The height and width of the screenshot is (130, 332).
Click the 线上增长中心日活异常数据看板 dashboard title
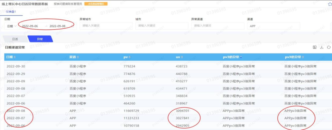pyautogui.click(x=25, y=4)
